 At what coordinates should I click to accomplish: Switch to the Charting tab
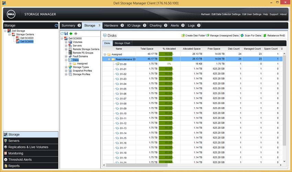[x=156, y=25]
